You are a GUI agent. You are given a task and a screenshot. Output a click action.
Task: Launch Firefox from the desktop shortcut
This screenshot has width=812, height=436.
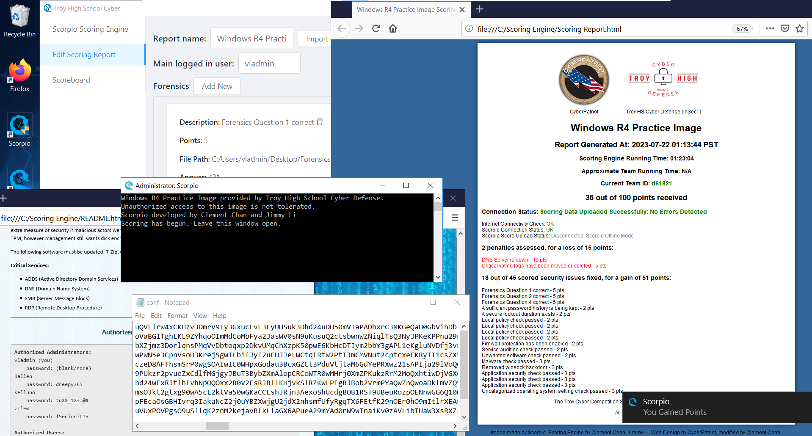point(19,75)
